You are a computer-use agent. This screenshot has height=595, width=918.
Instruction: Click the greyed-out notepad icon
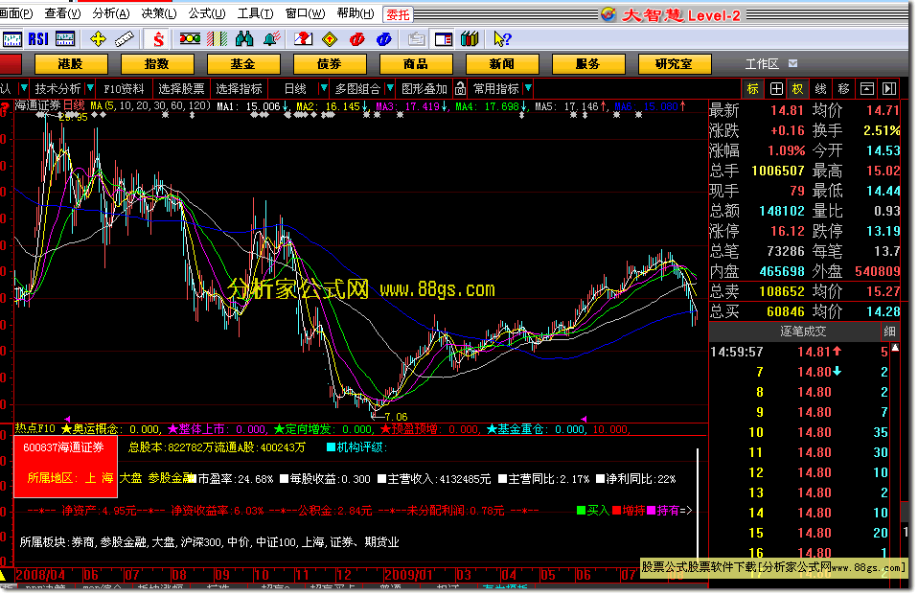pos(416,39)
